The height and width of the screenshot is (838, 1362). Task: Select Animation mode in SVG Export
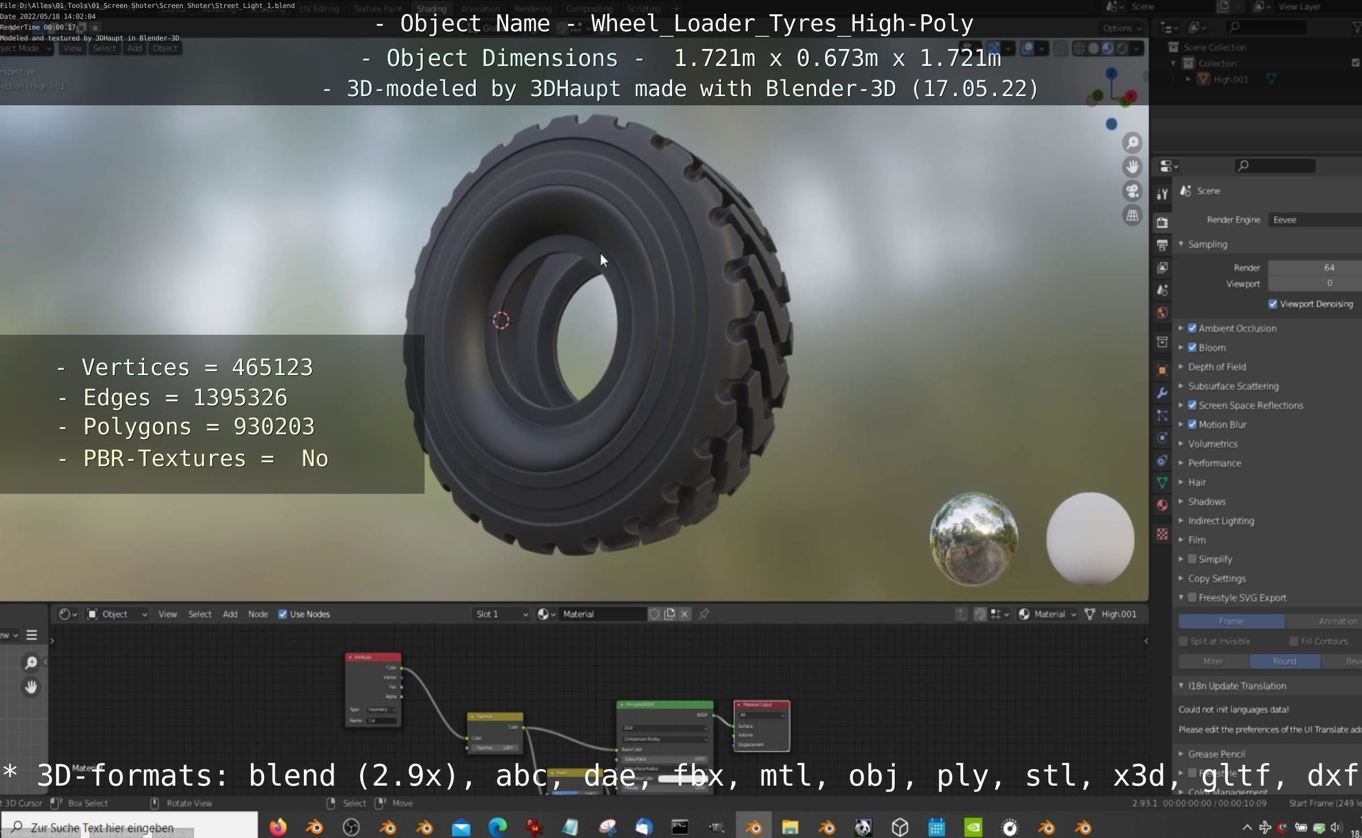pos(1323,621)
